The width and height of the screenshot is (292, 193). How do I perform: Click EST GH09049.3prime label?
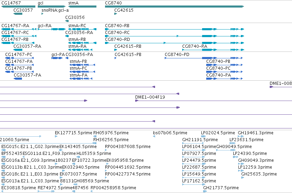coord(256,160)
